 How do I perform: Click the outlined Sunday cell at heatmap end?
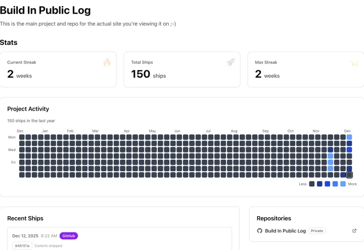[349, 175]
